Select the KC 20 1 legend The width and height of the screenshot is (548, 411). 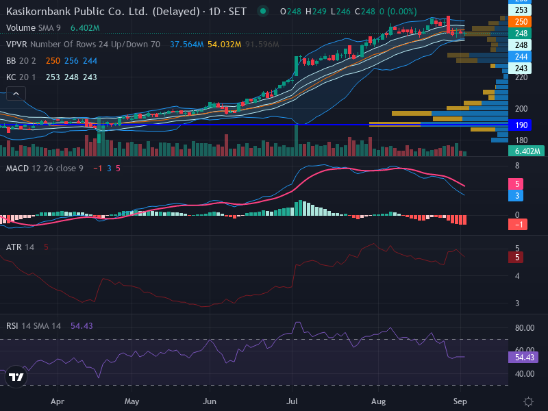[x=21, y=77]
